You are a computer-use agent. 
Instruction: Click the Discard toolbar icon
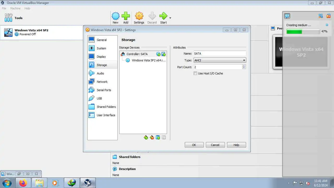[152, 16]
